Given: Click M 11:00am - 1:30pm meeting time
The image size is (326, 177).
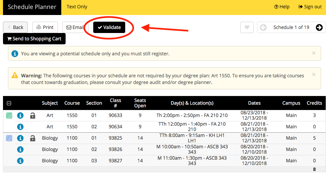Looking at the screenshot, I should pyautogui.click(x=192, y=161).
